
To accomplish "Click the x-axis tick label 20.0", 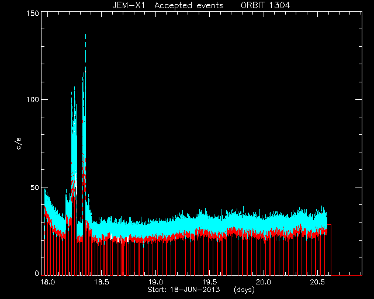I will 263,282.
